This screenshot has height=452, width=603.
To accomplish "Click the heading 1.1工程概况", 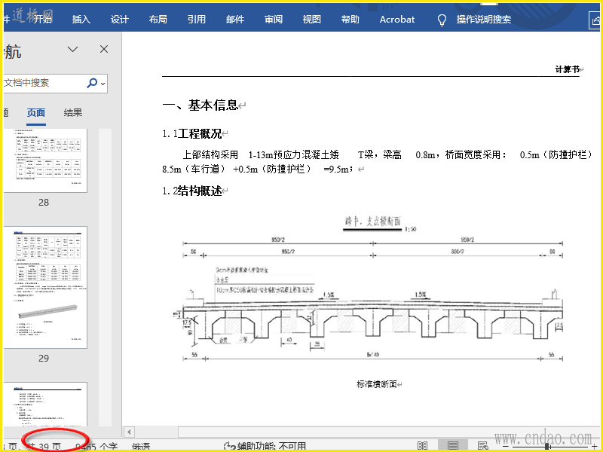I will (x=192, y=134).
